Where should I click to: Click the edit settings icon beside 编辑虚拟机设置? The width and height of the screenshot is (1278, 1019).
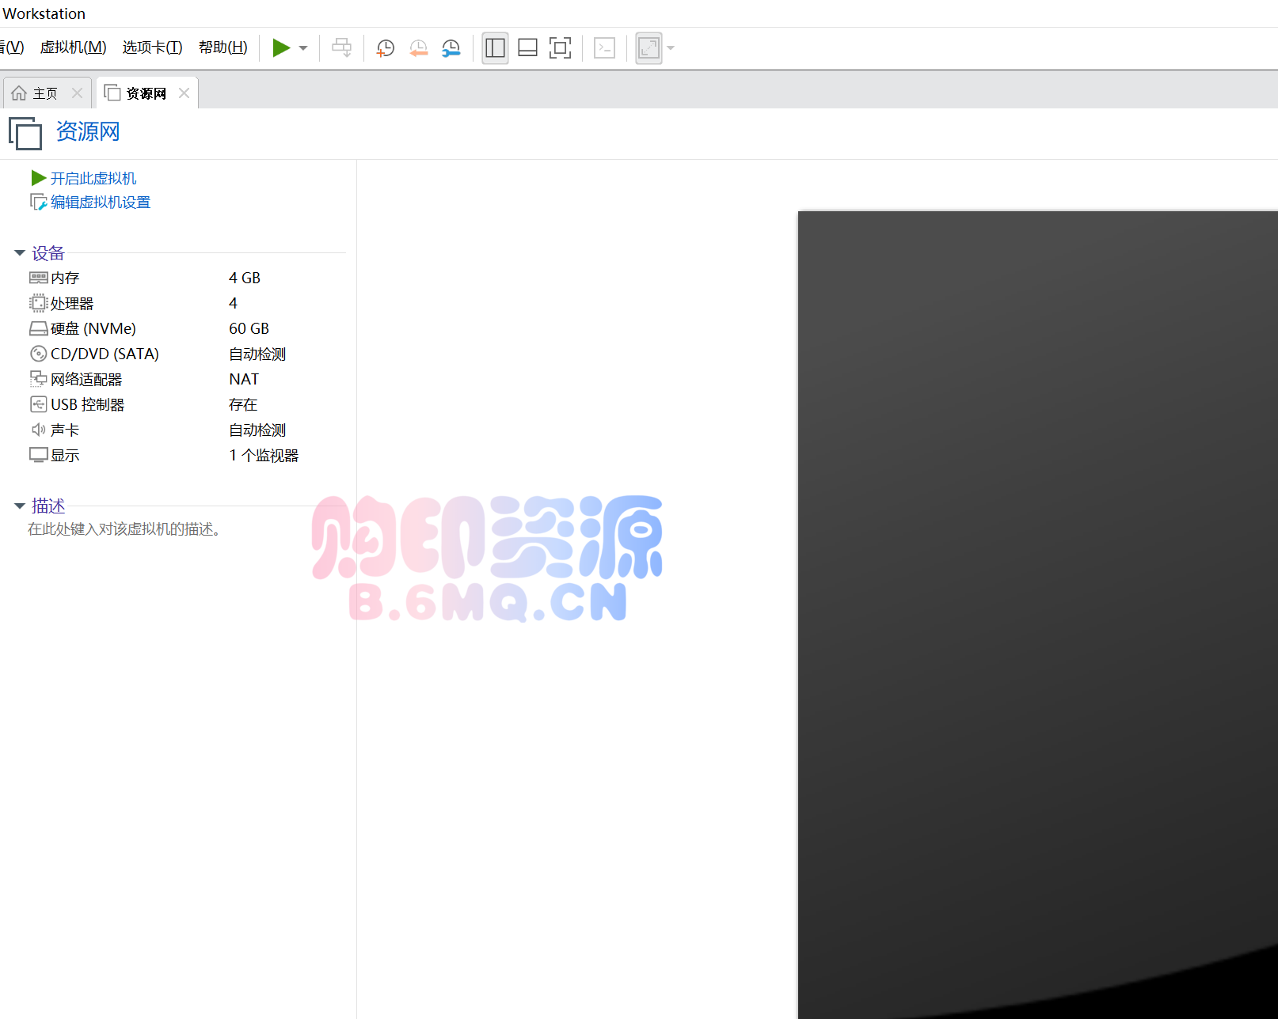(x=39, y=203)
